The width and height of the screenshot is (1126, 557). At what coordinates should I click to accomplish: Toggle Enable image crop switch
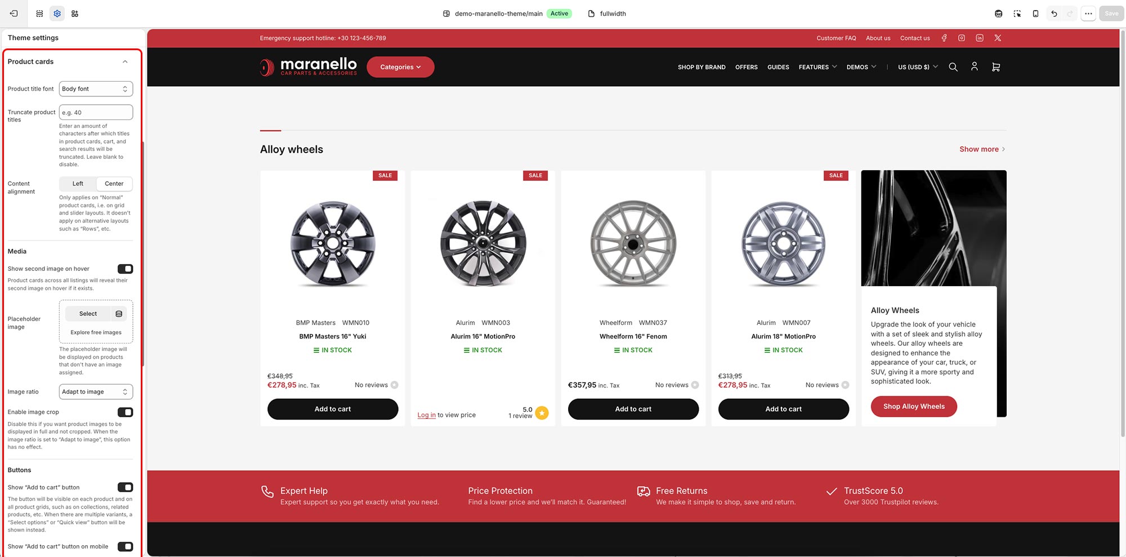[125, 412]
